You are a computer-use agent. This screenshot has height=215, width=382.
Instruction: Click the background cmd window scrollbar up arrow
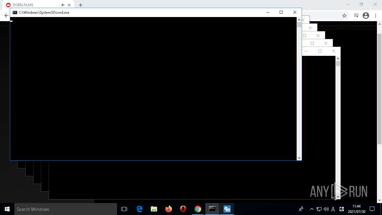[338, 59]
